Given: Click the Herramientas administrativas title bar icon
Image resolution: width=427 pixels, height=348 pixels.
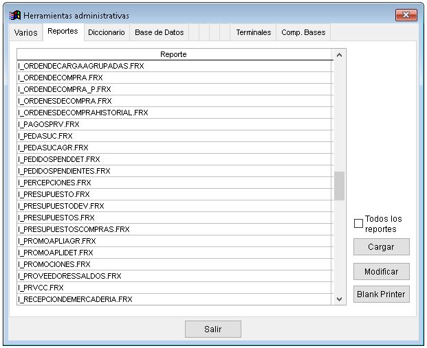Looking at the screenshot, I should pyautogui.click(x=14, y=15).
